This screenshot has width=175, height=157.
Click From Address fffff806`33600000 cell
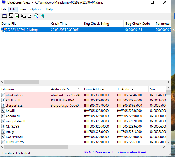click(96, 95)
